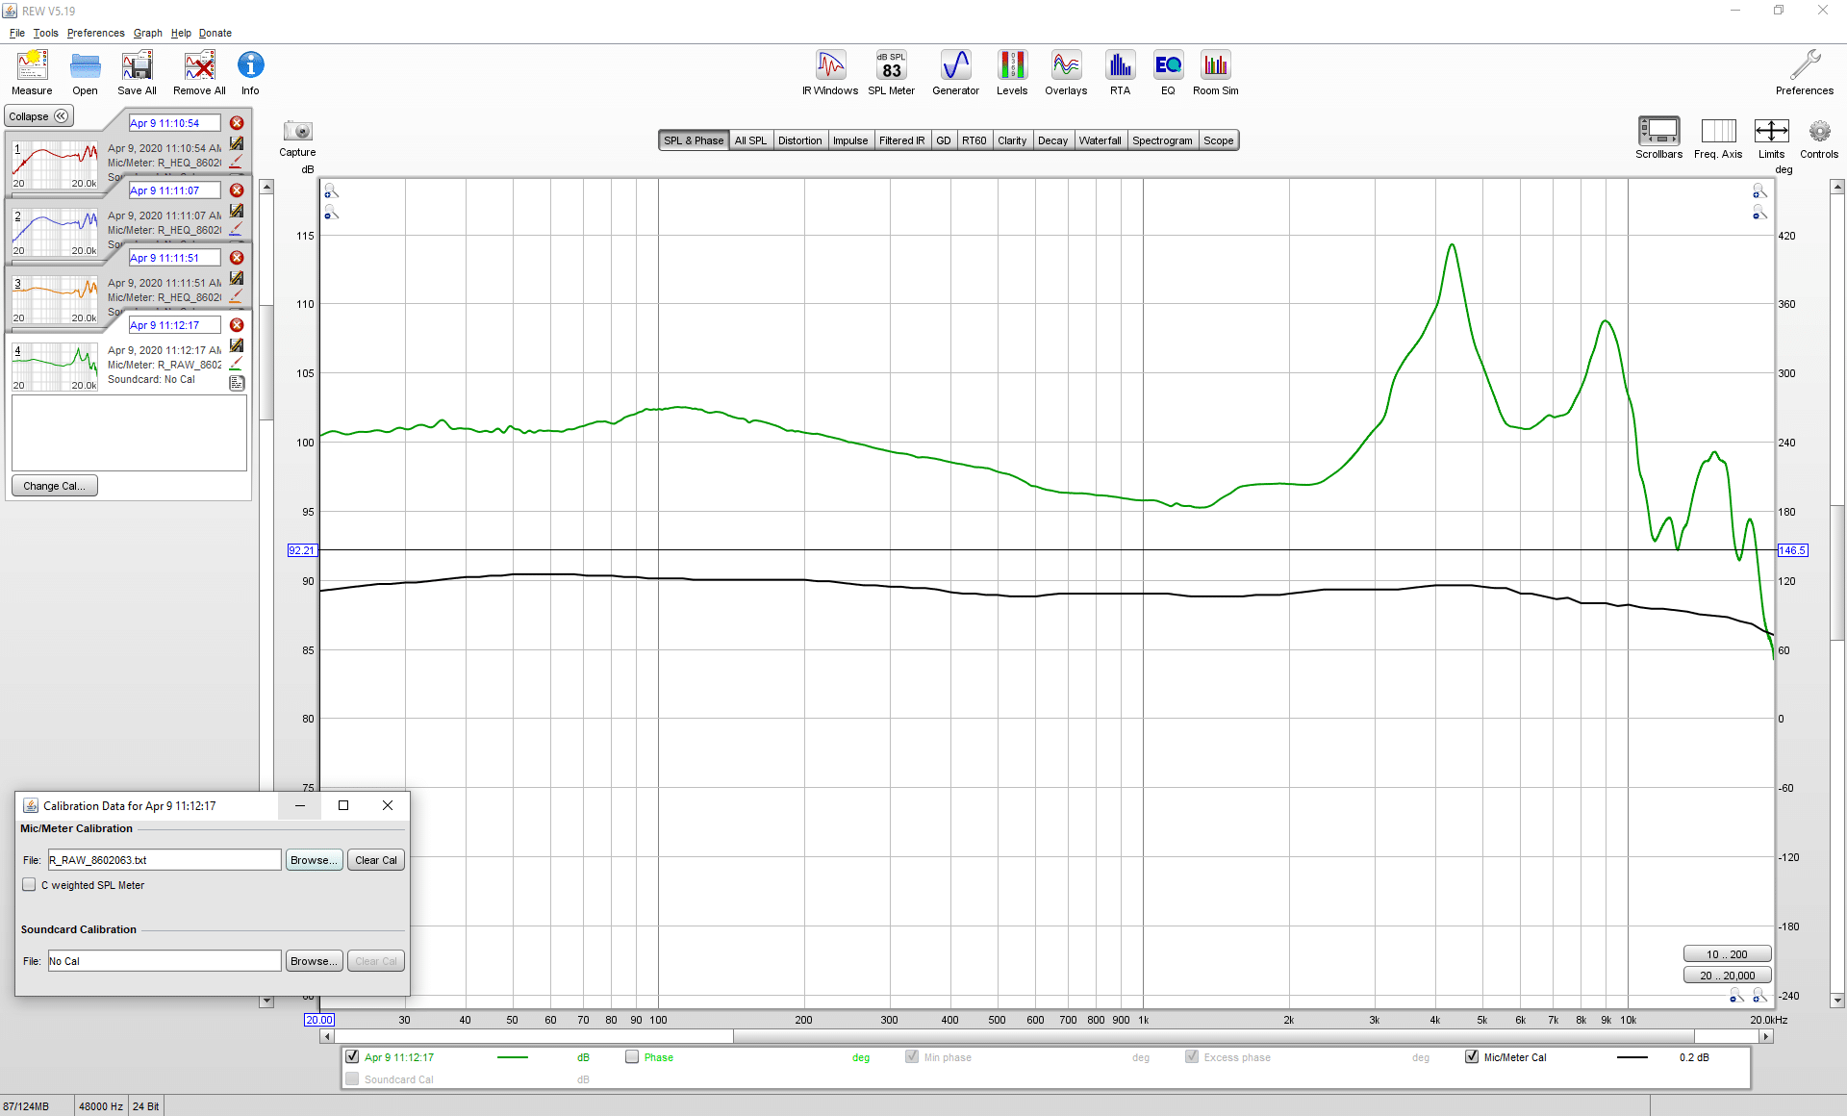This screenshot has width=1847, height=1116.
Task: Collapse the measurements panel
Action: click(38, 116)
